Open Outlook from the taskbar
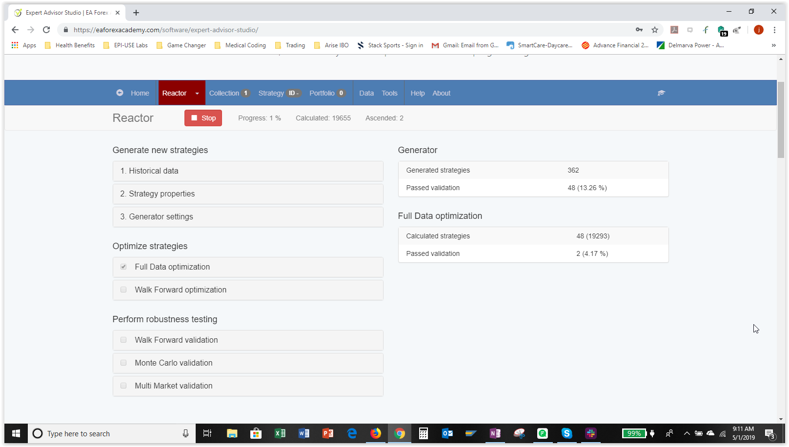 pos(447,433)
